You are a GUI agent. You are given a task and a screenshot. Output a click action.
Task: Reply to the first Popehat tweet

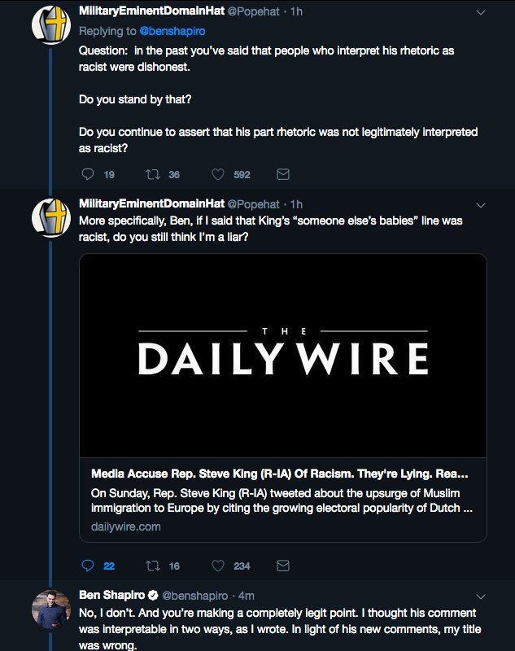point(88,174)
